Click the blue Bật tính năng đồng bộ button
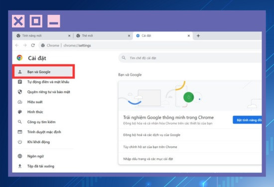 (x=248, y=120)
